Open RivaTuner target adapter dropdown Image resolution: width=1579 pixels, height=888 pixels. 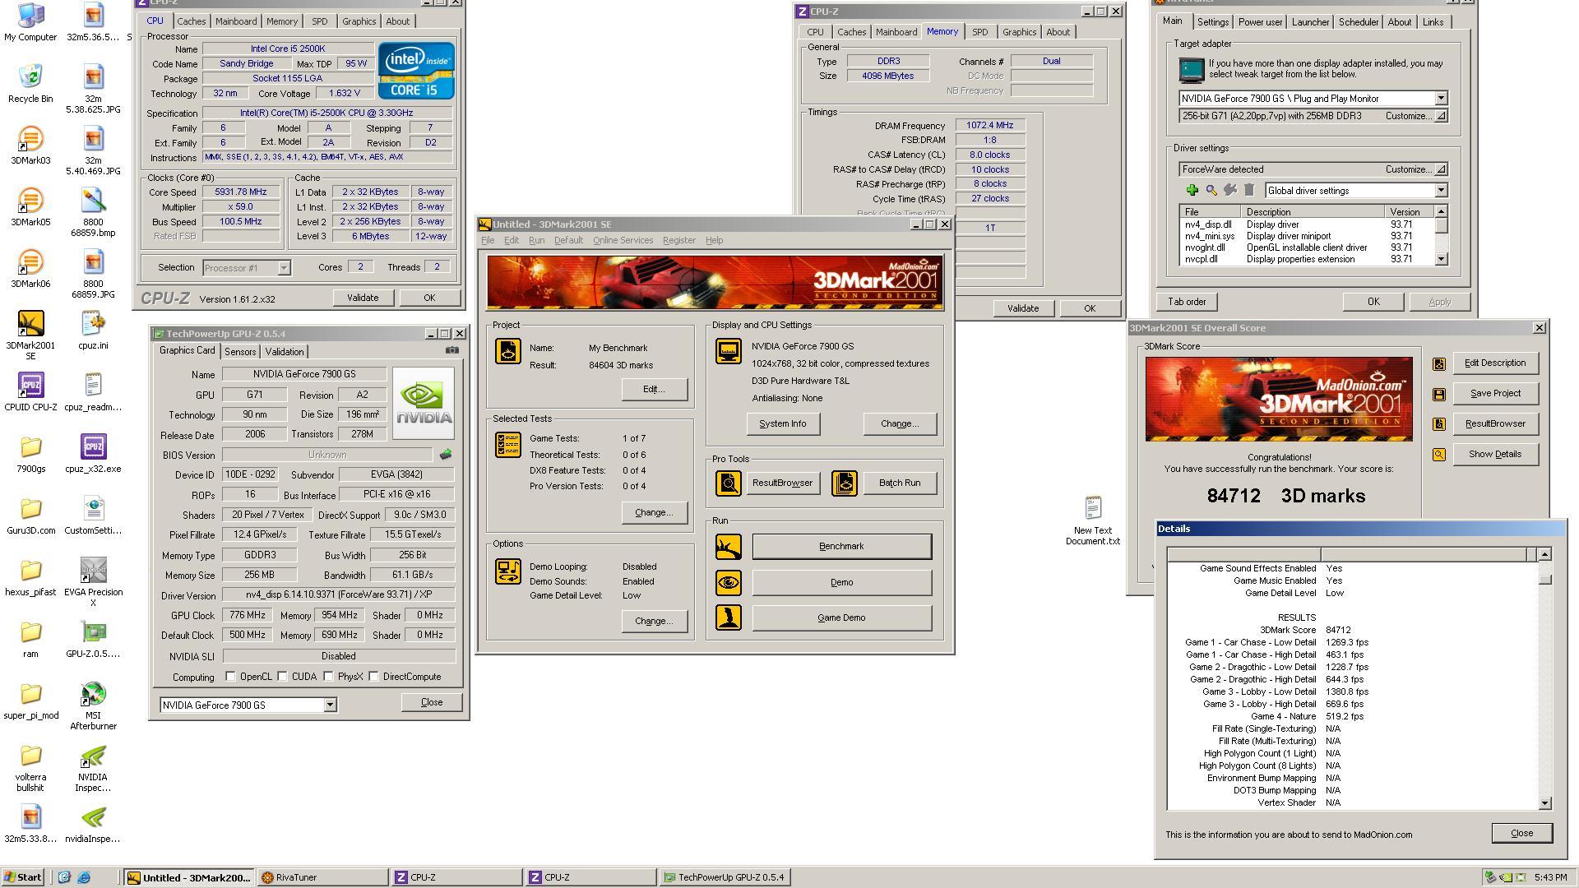pos(1441,99)
